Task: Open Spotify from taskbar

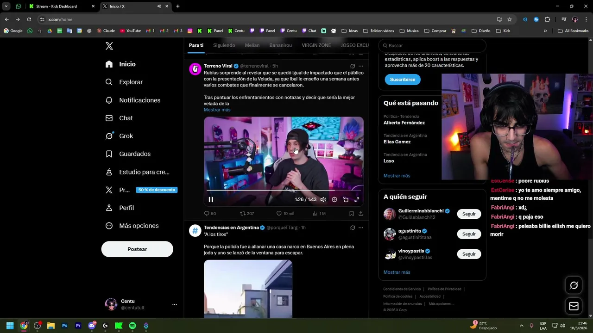Action: click(132, 326)
